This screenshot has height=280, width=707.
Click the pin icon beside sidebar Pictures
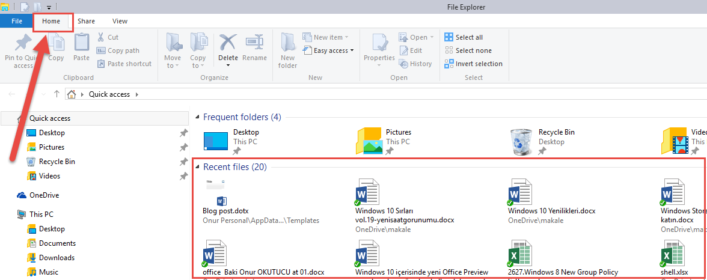click(x=183, y=147)
